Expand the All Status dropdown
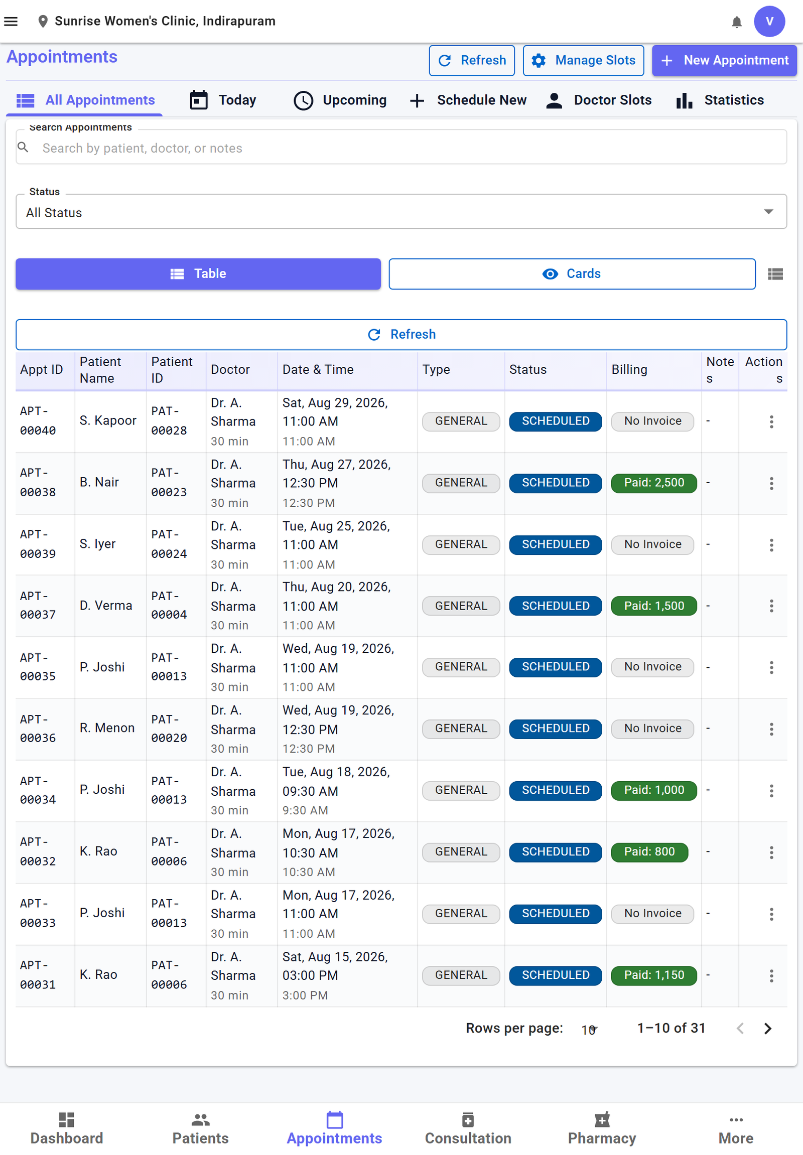803x1155 pixels. [401, 212]
